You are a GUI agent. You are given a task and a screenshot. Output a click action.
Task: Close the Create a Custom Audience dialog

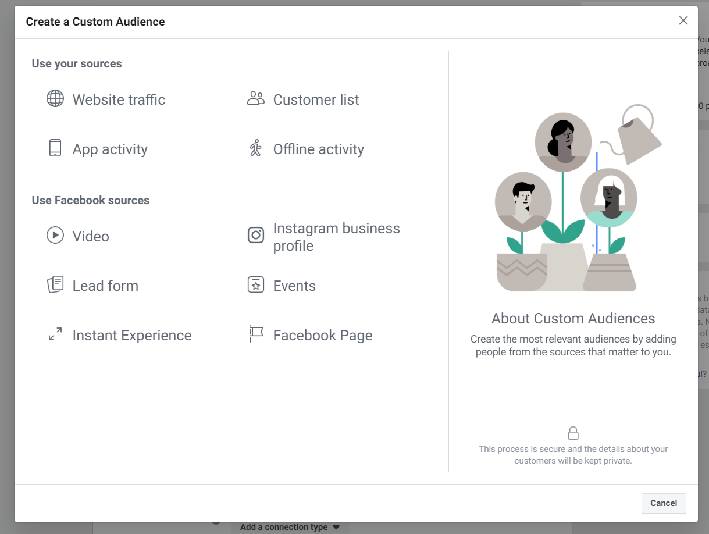coord(683,21)
